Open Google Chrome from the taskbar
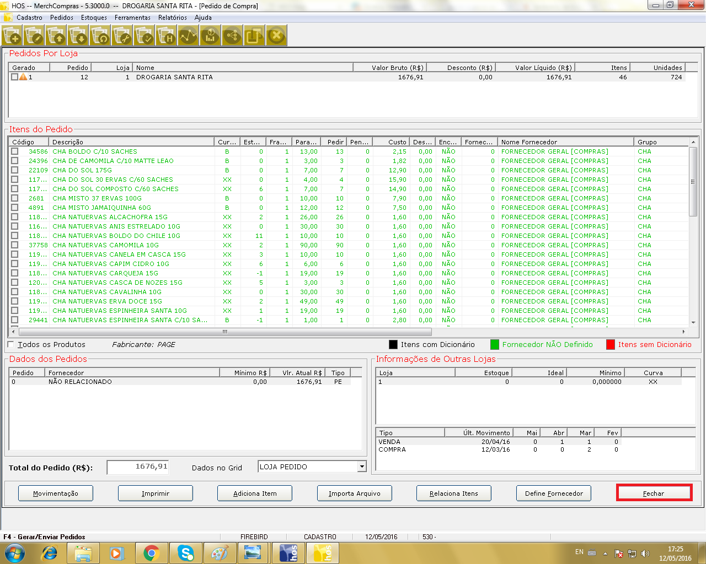Viewport: 706px width, 564px height. 152,553
